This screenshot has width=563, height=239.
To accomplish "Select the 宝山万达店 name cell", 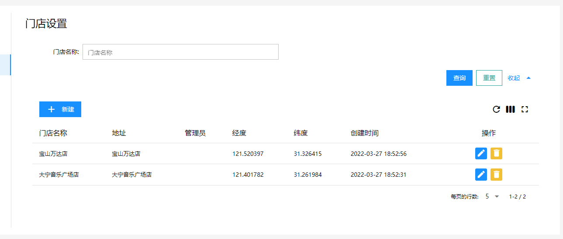I will coord(53,154).
